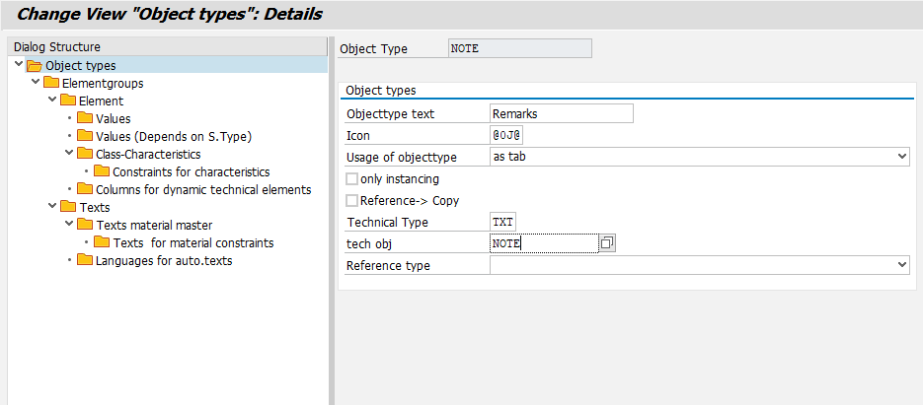Collapse the Object types root node arrow

pos(19,65)
